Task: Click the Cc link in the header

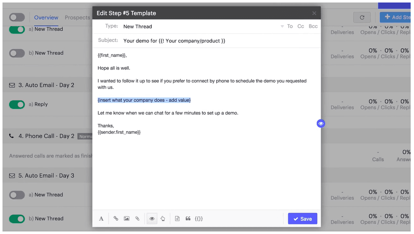Action: [301, 26]
